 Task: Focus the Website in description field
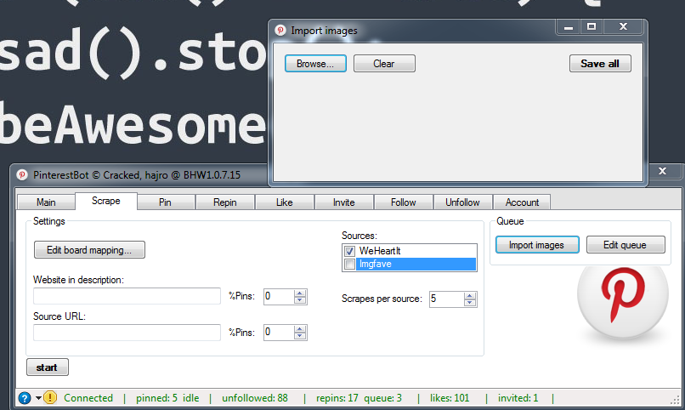tap(127, 296)
